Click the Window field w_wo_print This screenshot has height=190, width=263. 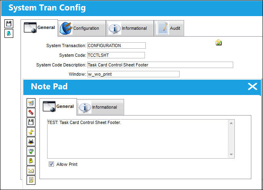coord(133,74)
